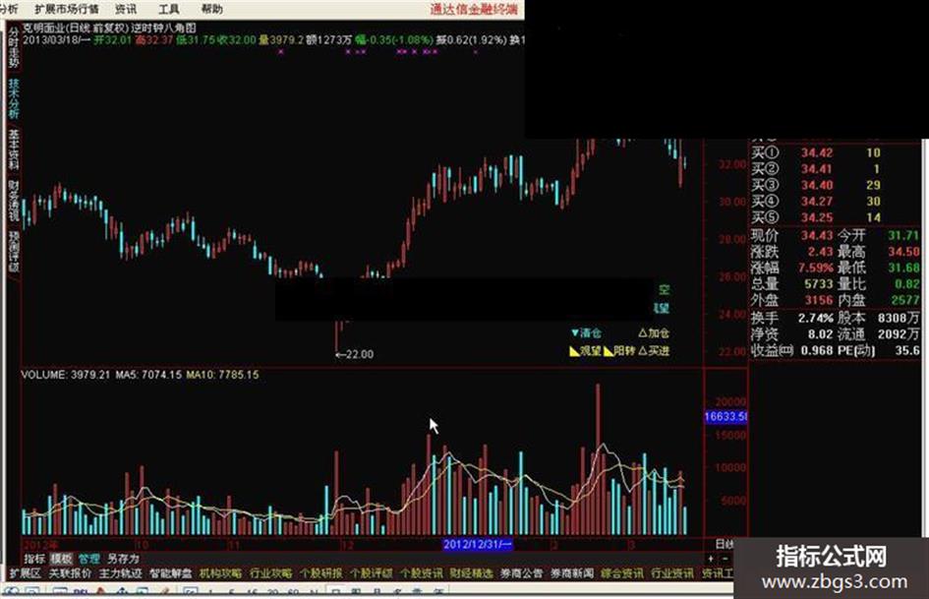Viewport: 929px width, 599px height.
Task: Open the 扩展市场行情 menu
Action: click(x=67, y=10)
